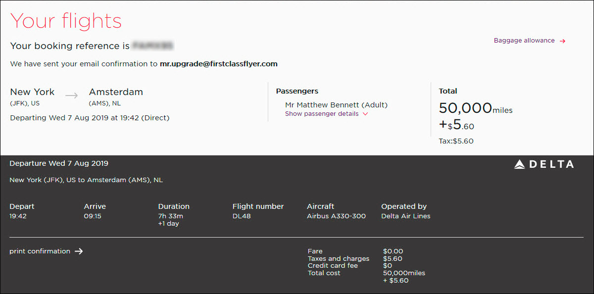Click the chevron next to Show passenger details
The height and width of the screenshot is (294, 594).
click(x=365, y=114)
